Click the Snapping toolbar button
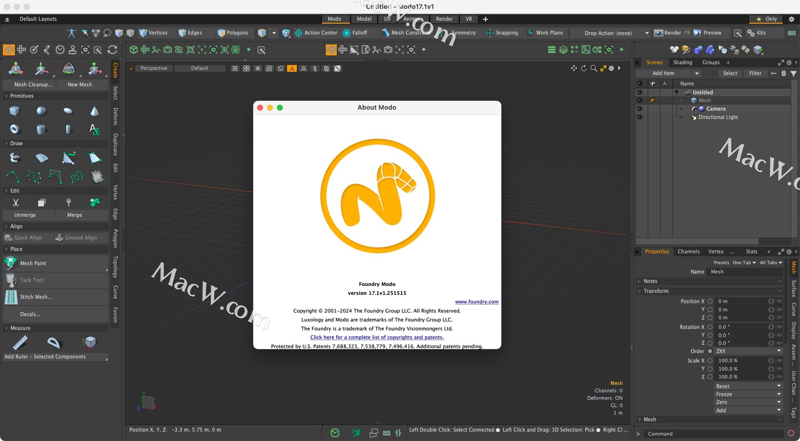The width and height of the screenshot is (800, 441). coord(502,33)
